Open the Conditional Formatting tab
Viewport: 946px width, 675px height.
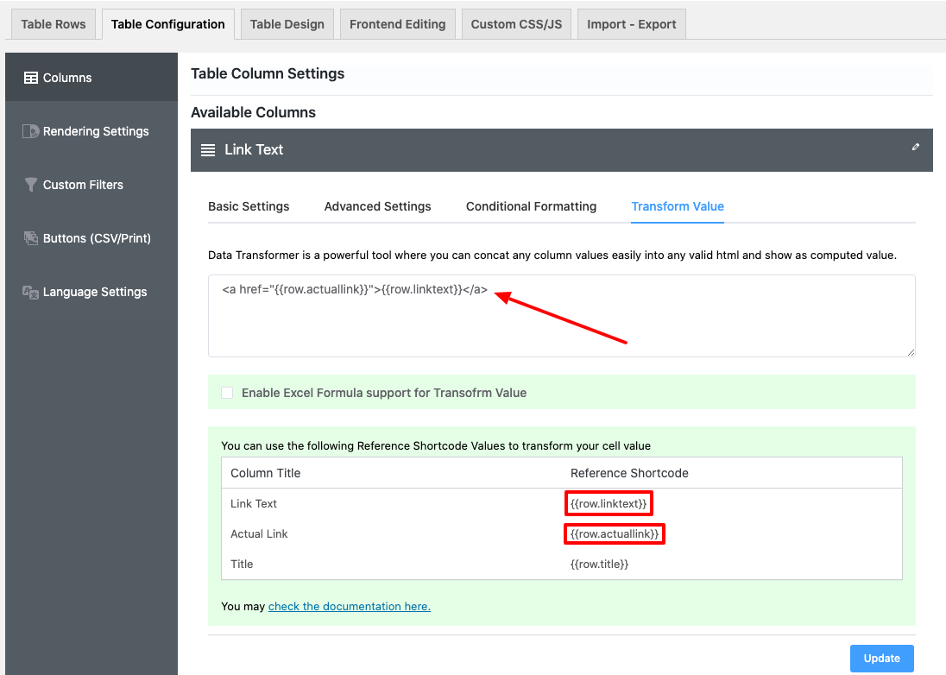coord(531,206)
